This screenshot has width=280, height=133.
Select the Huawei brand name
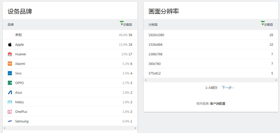[21, 54]
